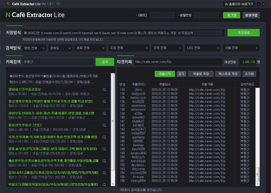Click the 직접입력 text field
The width and height of the screenshot is (271, 193).
click(208, 33)
